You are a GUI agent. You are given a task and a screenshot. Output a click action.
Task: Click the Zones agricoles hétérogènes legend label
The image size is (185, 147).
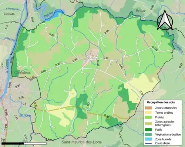pos(165,123)
